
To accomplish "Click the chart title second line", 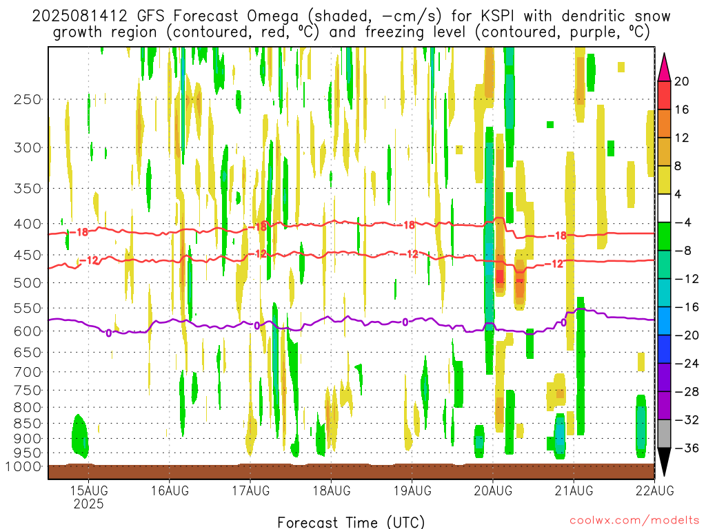I will coord(351,32).
